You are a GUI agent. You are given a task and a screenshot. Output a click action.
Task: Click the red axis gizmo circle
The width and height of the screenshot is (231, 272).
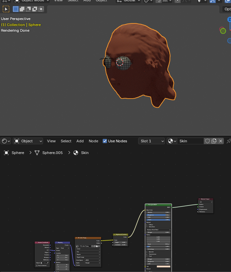click(x=221, y=28)
